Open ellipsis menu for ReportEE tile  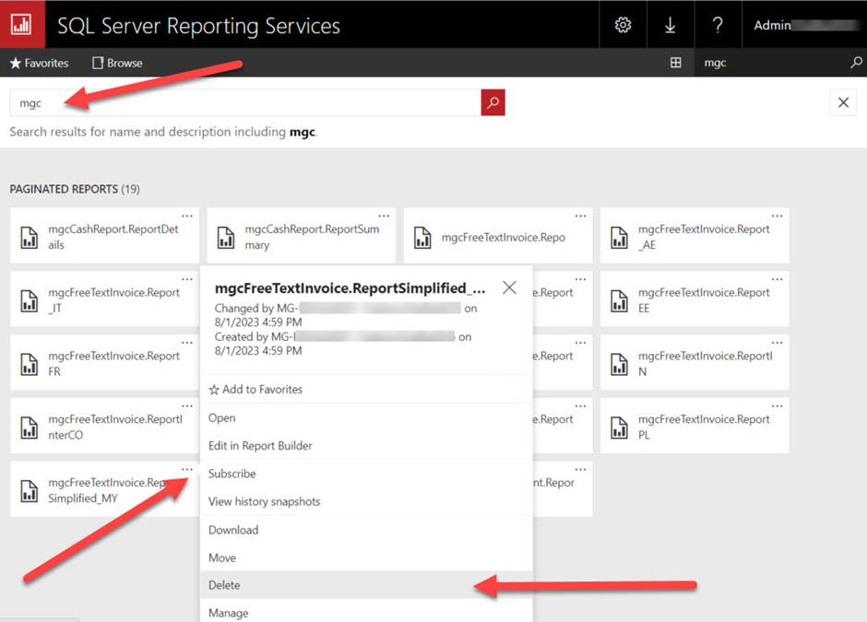pyautogui.click(x=778, y=279)
